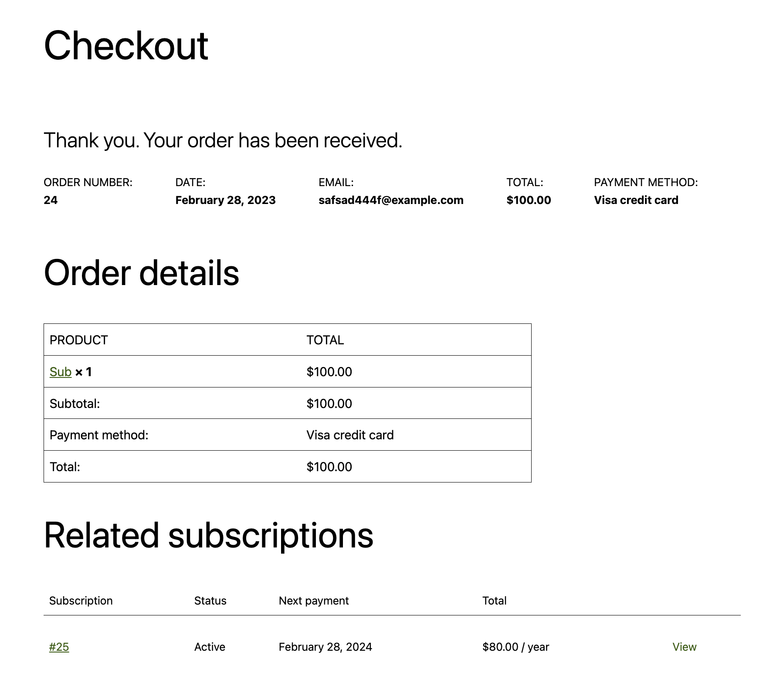Click the order total $100.00
Image resolution: width=780 pixels, height=700 pixels.
click(528, 200)
